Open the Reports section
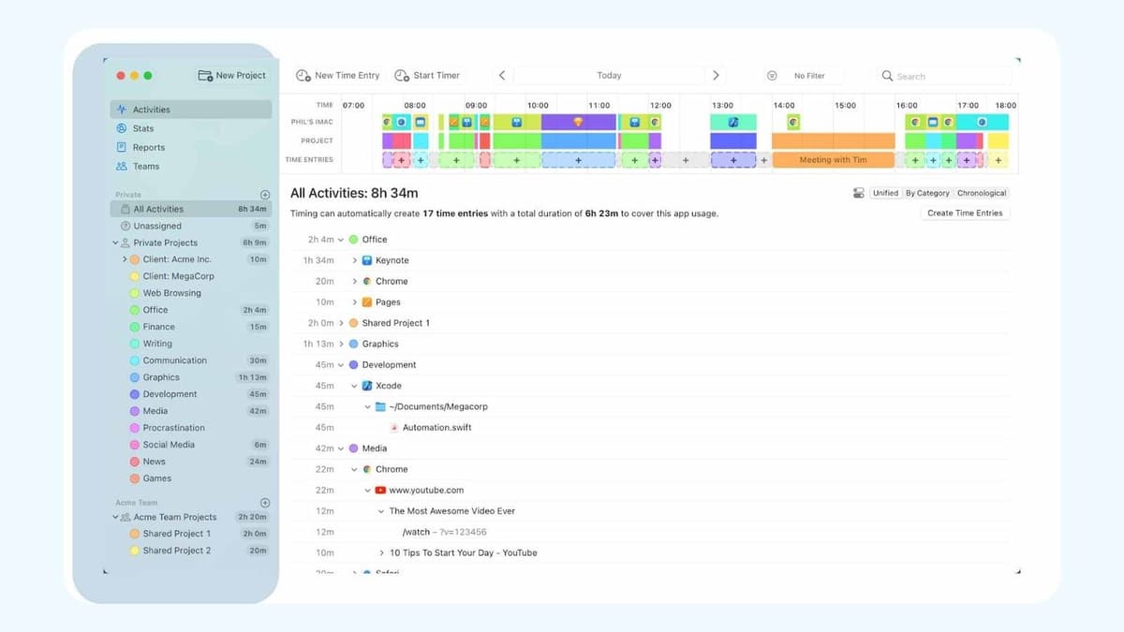 pos(148,147)
